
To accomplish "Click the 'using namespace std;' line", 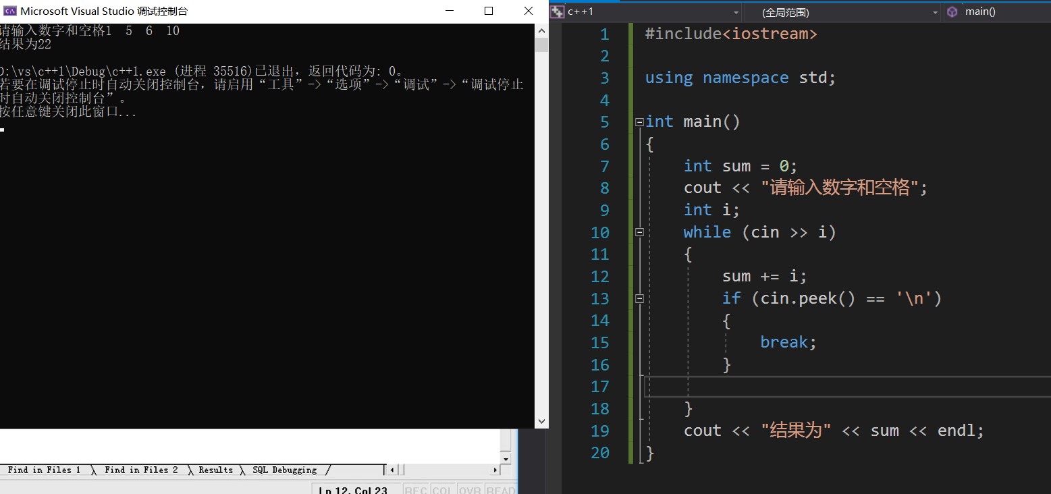I will pyautogui.click(x=740, y=78).
